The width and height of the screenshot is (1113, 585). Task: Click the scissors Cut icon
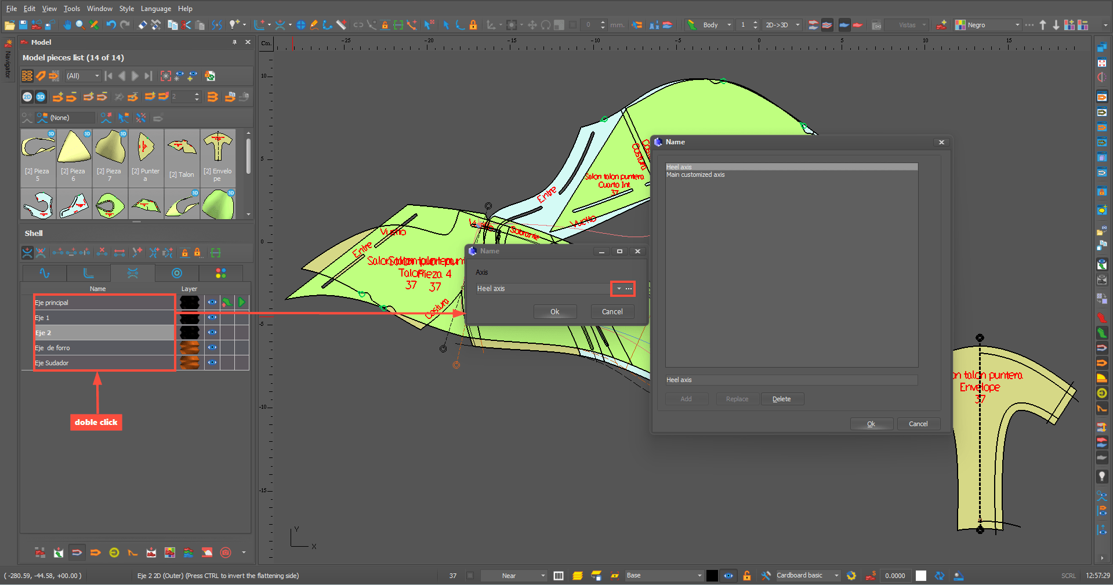pyautogui.click(x=186, y=25)
